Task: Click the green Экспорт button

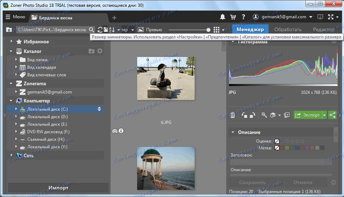Action: (x=307, y=115)
